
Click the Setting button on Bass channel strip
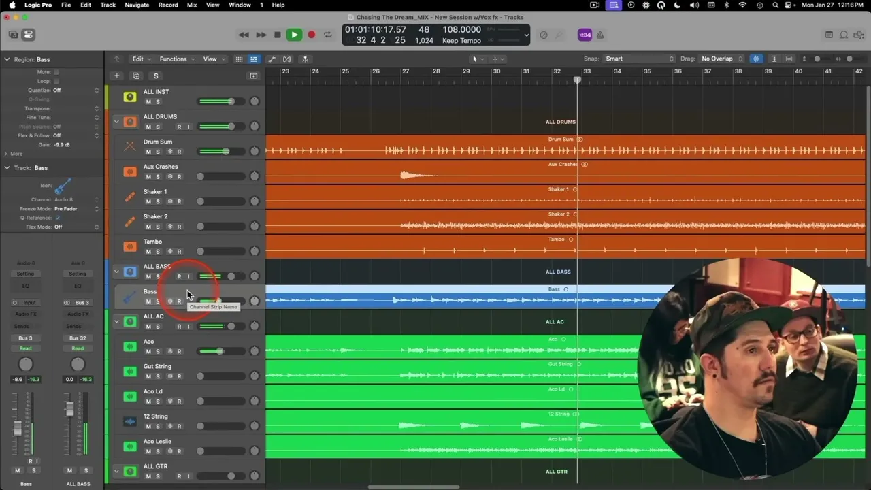pyautogui.click(x=25, y=274)
